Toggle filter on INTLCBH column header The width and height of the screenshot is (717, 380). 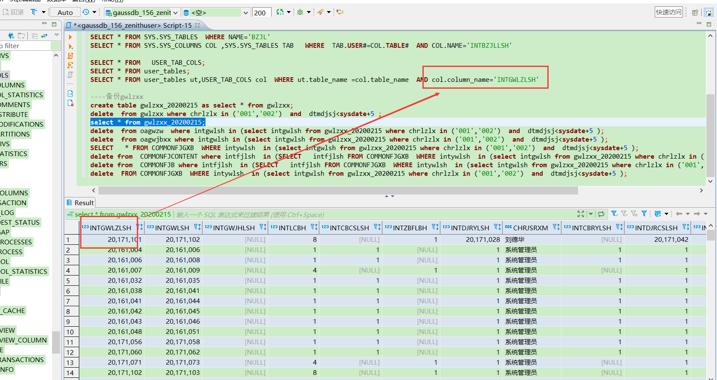314,227
